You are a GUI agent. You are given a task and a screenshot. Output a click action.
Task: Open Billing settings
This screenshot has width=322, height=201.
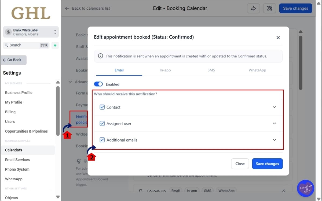coord(10,112)
